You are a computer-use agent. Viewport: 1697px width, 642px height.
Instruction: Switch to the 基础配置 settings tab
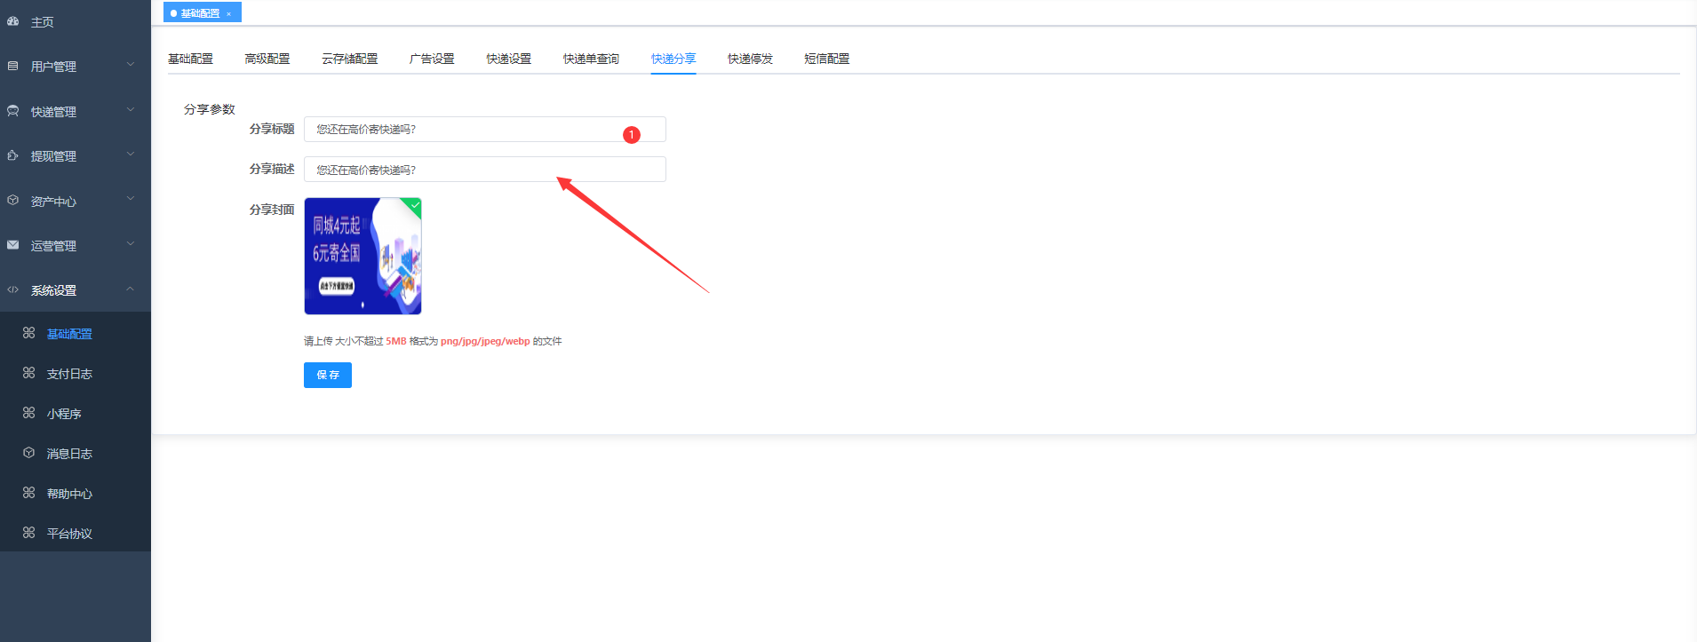[190, 59]
